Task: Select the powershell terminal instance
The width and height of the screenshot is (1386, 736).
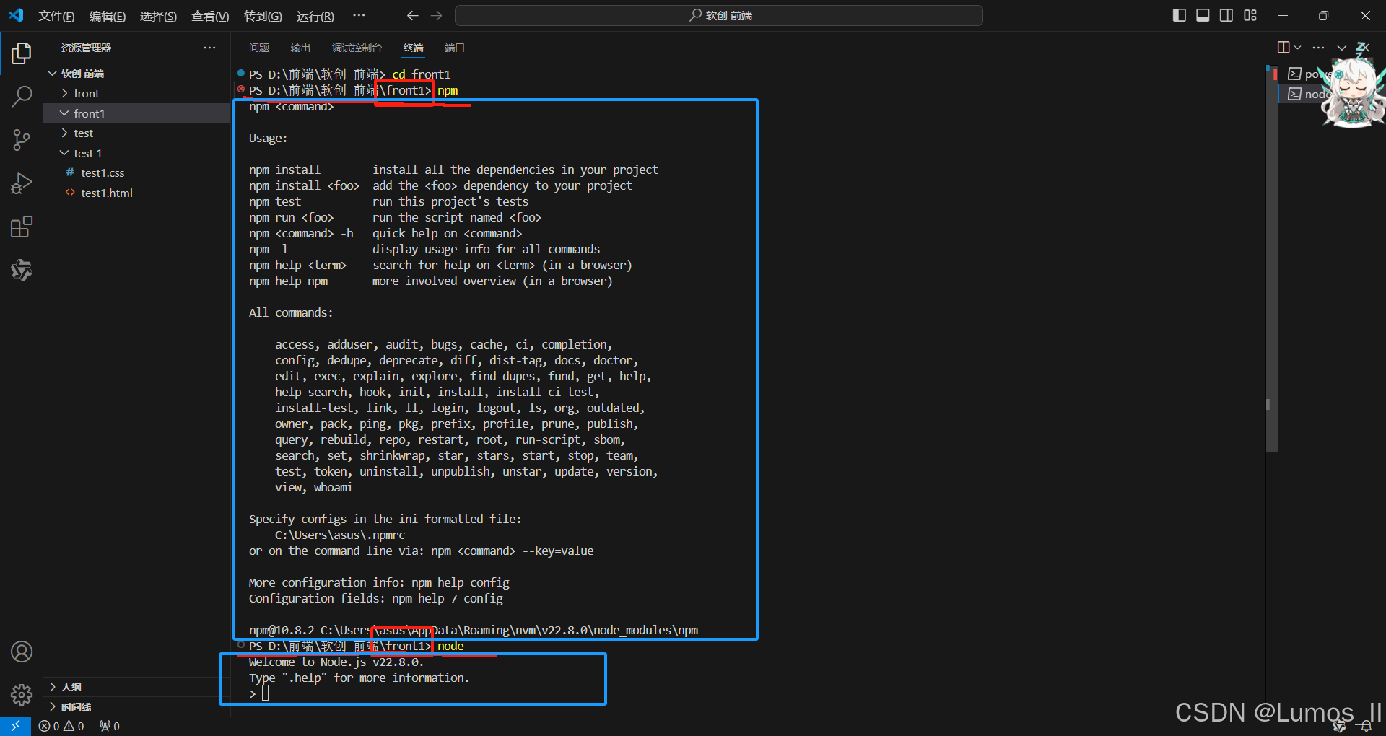Action: pyautogui.click(x=1307, y=74)
